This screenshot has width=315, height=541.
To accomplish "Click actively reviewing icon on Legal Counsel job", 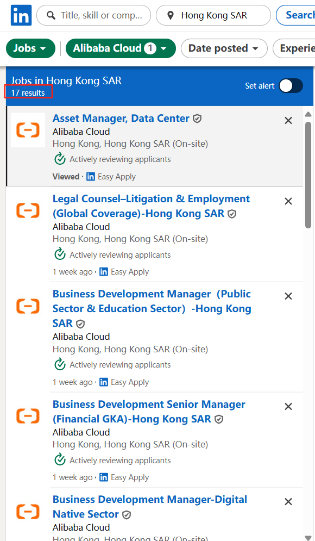I will click(x=60, y=254).
